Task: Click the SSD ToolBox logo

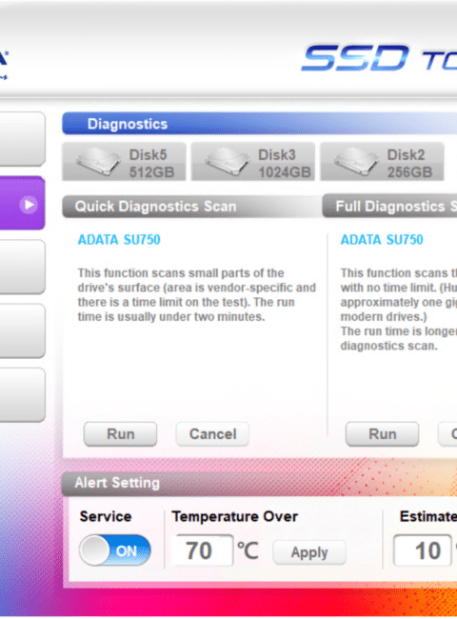Action: coord(379,58)
